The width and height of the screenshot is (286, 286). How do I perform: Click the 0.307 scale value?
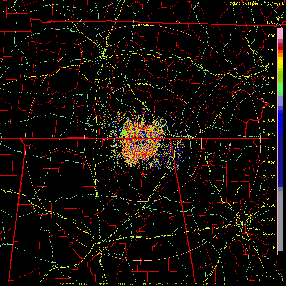pyautogui.click(x=269, y=219)
